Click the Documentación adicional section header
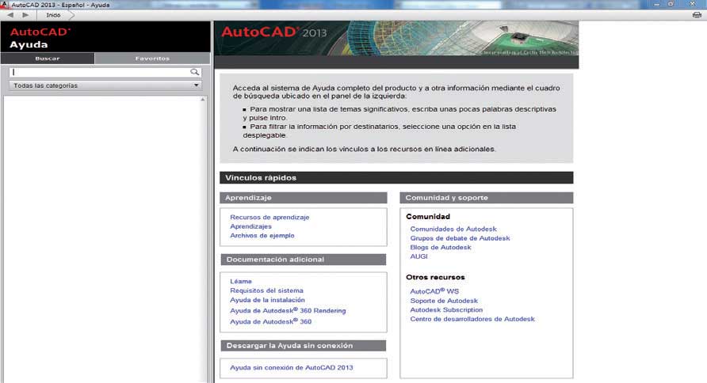The image size is (707, 383). [x=304, y=260]
